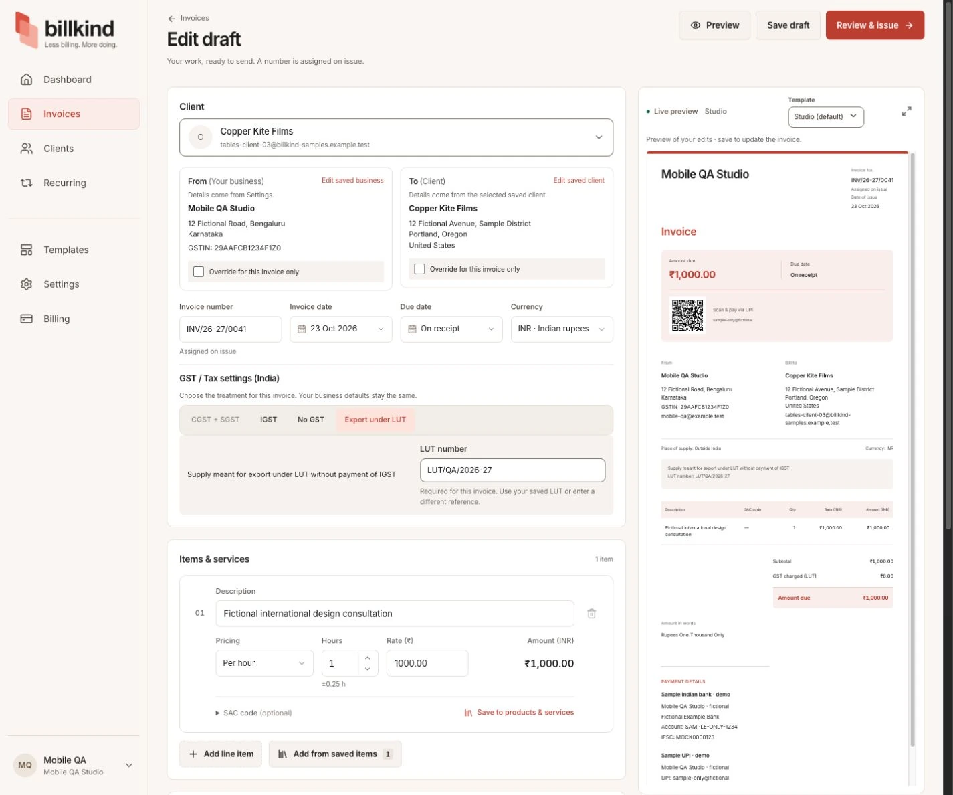Click the library icon on Add from saved items
The height and width of the screenshot is (795, 953).
283,754
